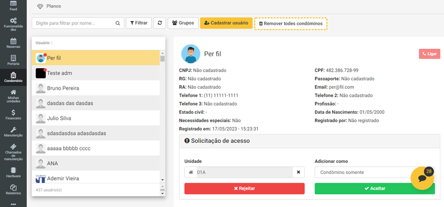Select user Julio Silva

tap(96, 118)
